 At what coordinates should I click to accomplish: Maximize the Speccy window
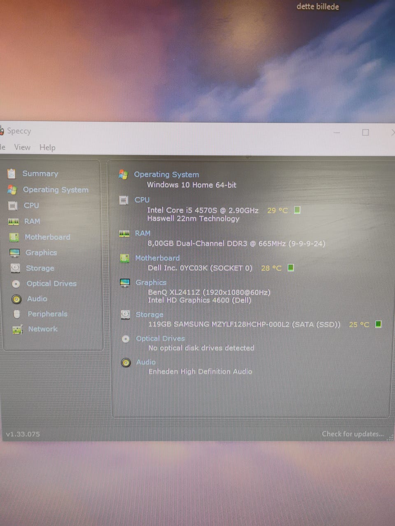tap(365, 132)
